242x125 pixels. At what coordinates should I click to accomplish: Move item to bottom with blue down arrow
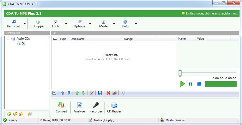coord(69,93)
